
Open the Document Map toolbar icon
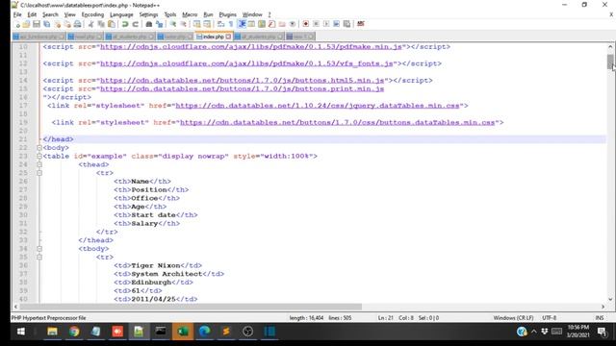click(x=261, y=24)
